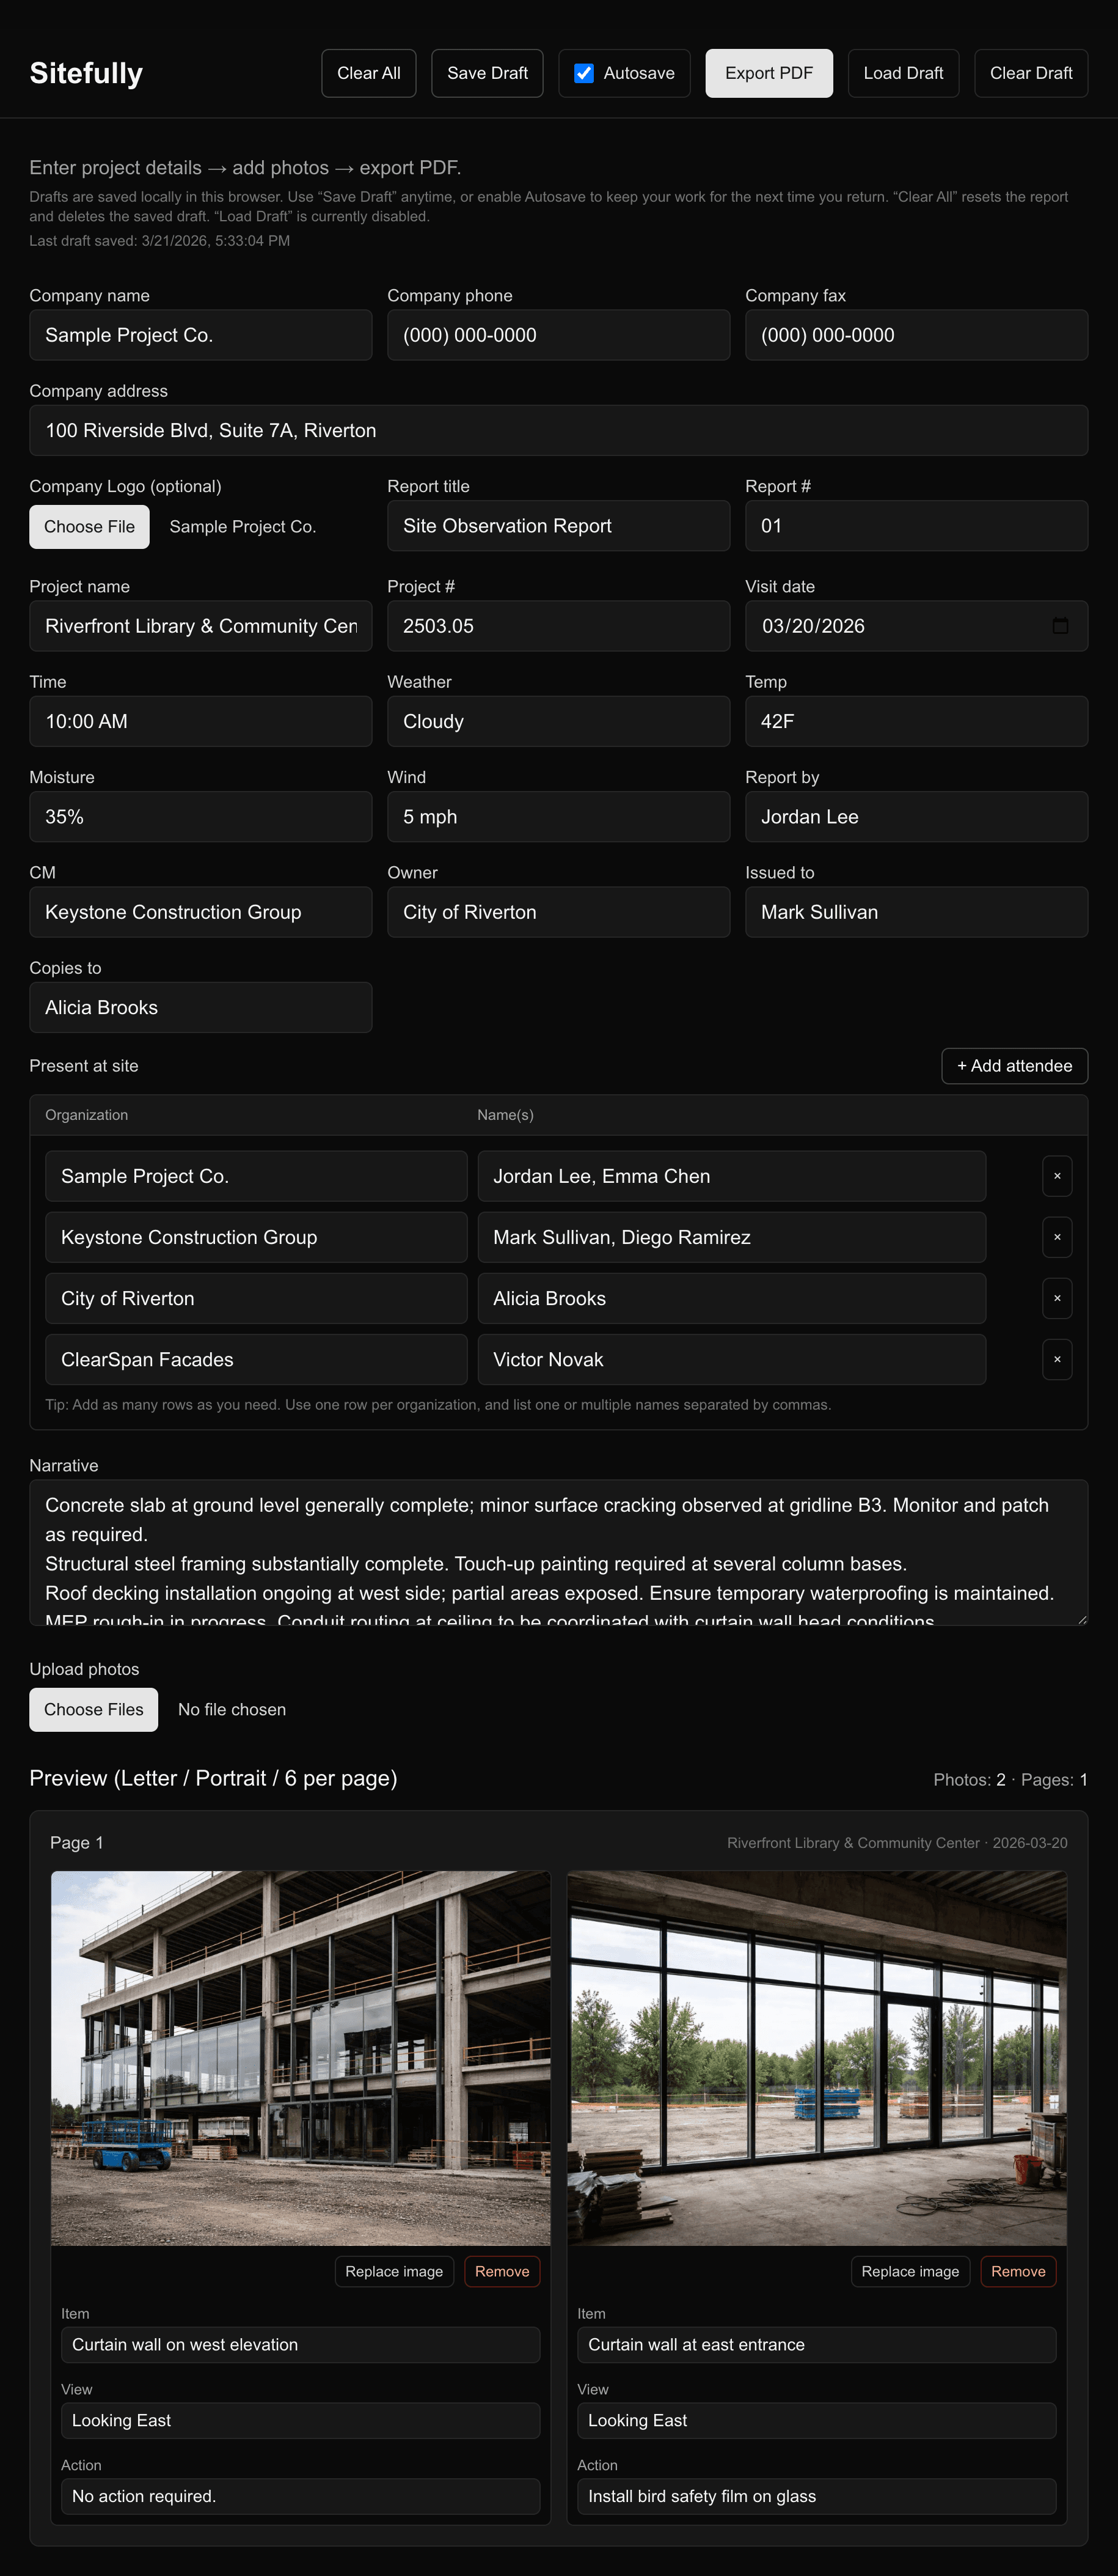Edit View field of west elevation photo
Viewport: 1118px width, 2576px height.
click(x=301, y=2421)
